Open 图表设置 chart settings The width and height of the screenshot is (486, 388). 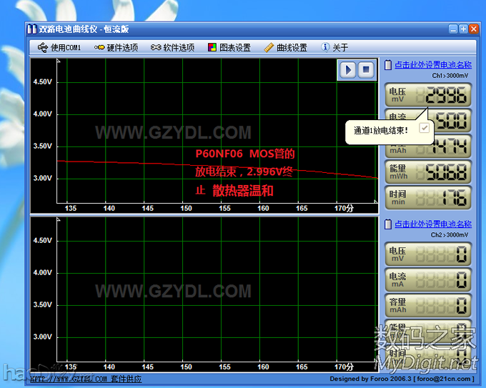pyautogui.click(x=229, y=48)
